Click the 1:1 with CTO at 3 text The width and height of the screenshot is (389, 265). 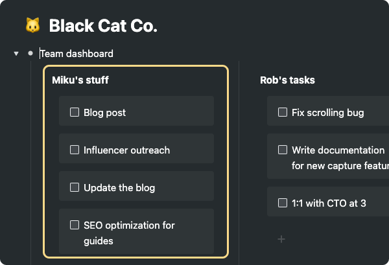coord(329,203)
